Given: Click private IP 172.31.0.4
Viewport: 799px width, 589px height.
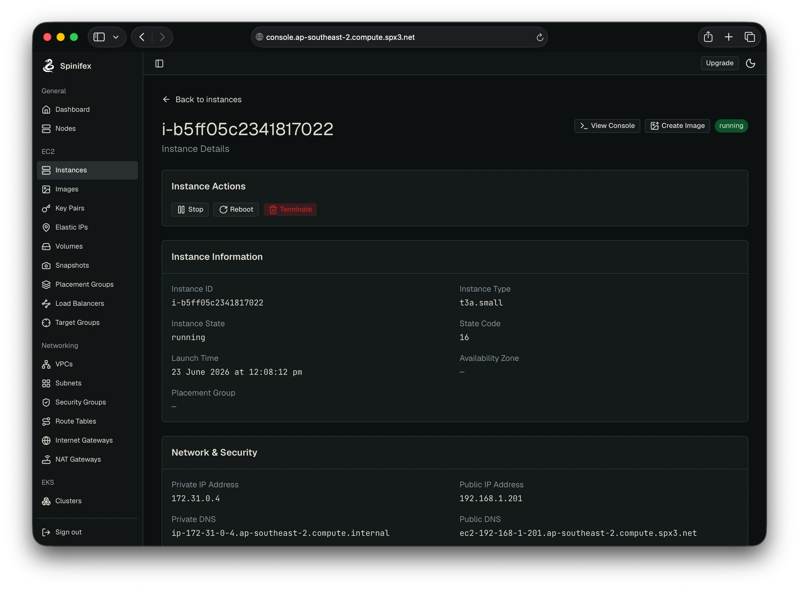Looking at the screenshot, I should 195,498.
